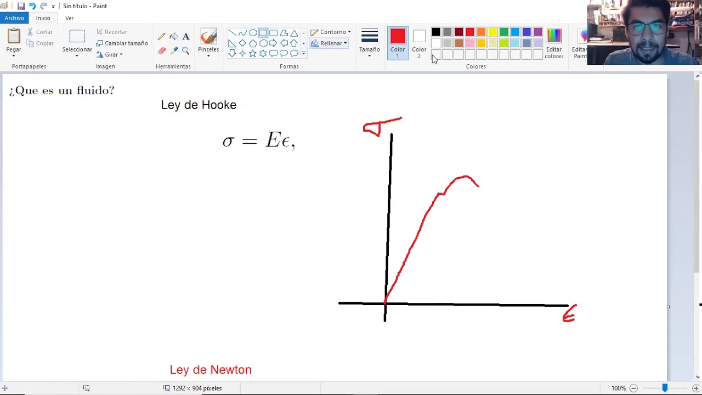Choose the Rectangle shape

click(263, 33)
